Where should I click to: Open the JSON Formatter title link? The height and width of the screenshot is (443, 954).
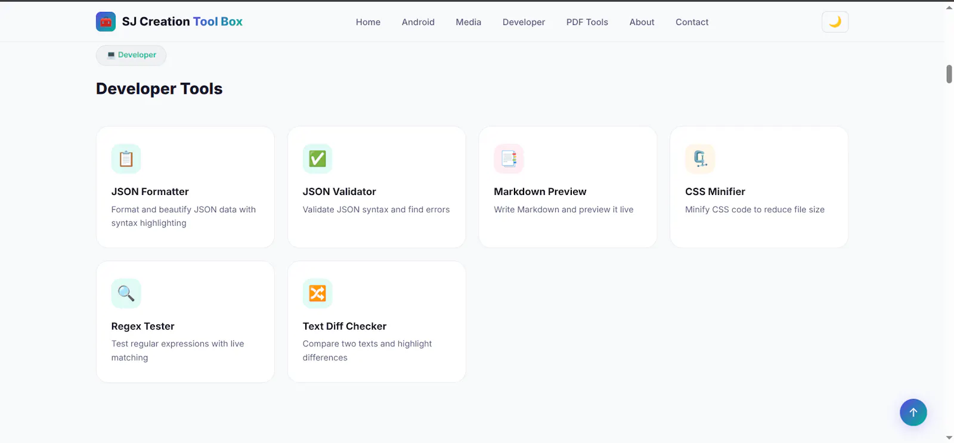[150, 191]
